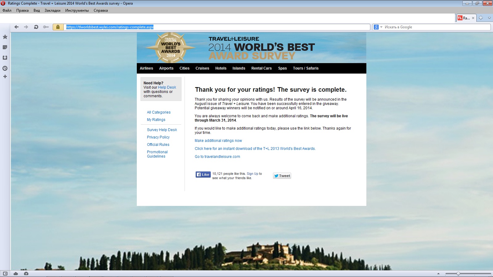Go to the Islands category

click(x=239, y=68)
